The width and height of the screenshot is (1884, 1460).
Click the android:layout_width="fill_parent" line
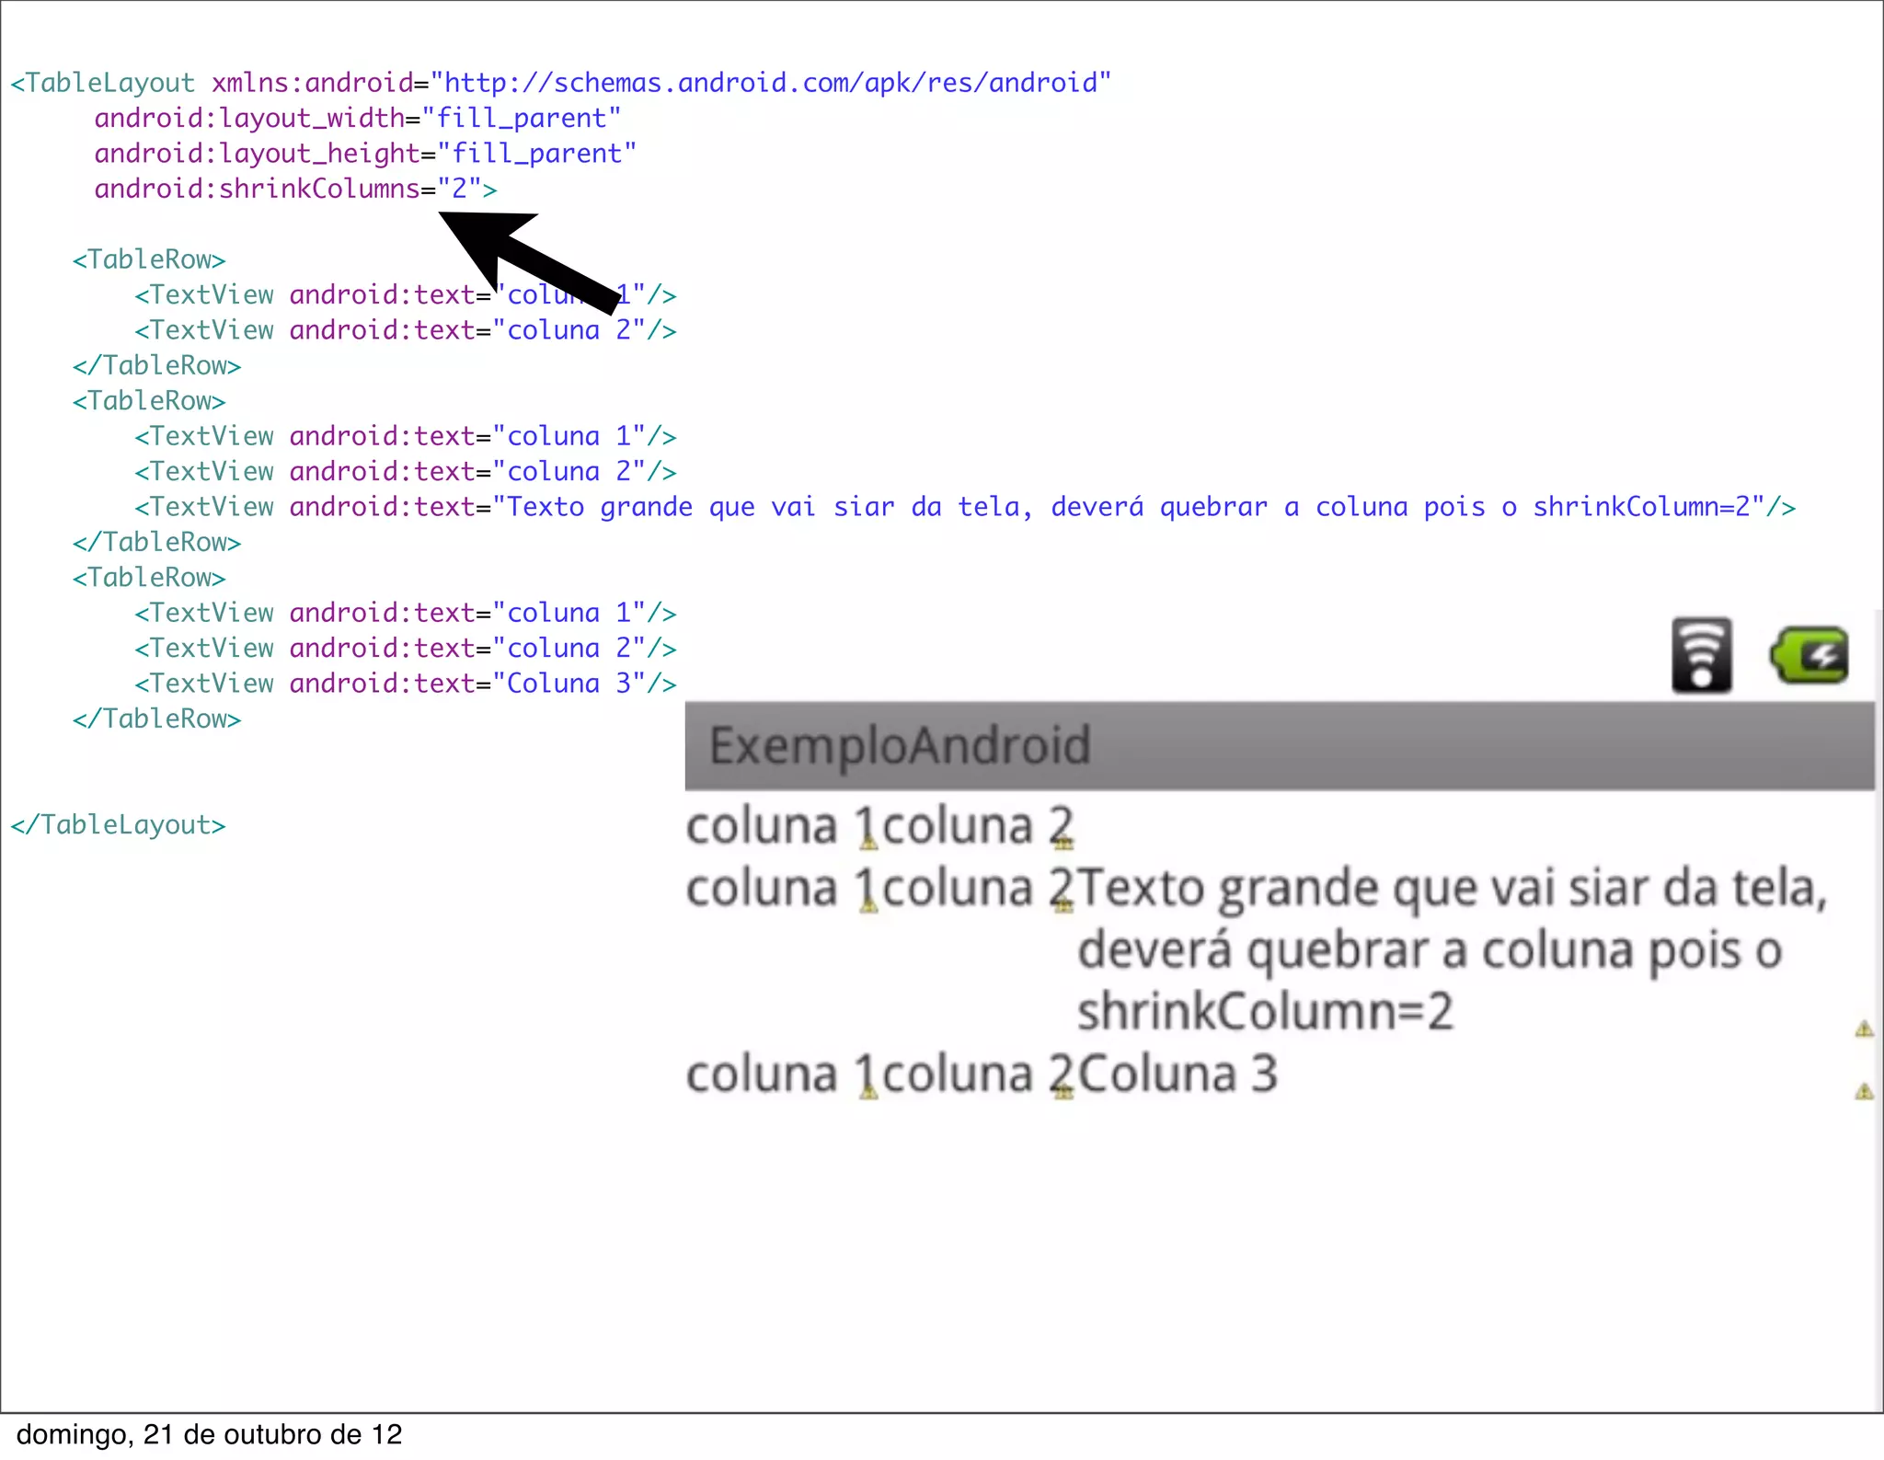(x=358, y=118)
